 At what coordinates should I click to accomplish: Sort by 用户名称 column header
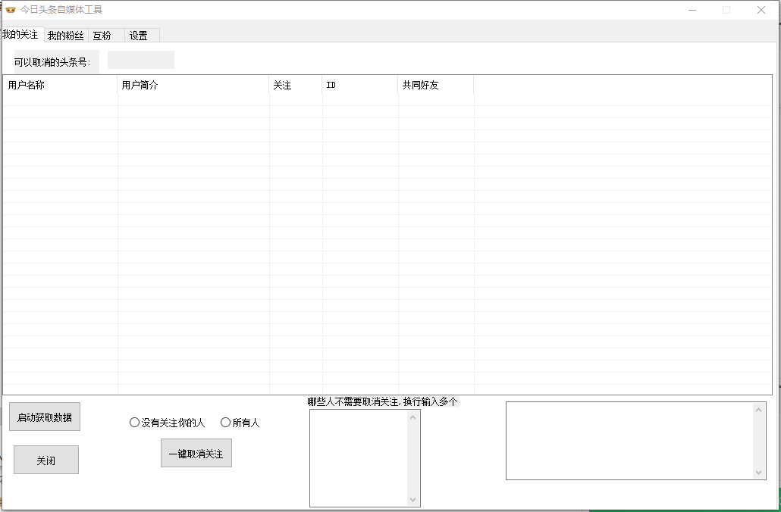click(60, 86)
